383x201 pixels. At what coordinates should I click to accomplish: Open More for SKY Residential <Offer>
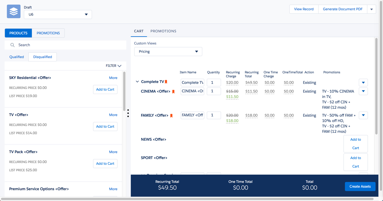(113, 78)
